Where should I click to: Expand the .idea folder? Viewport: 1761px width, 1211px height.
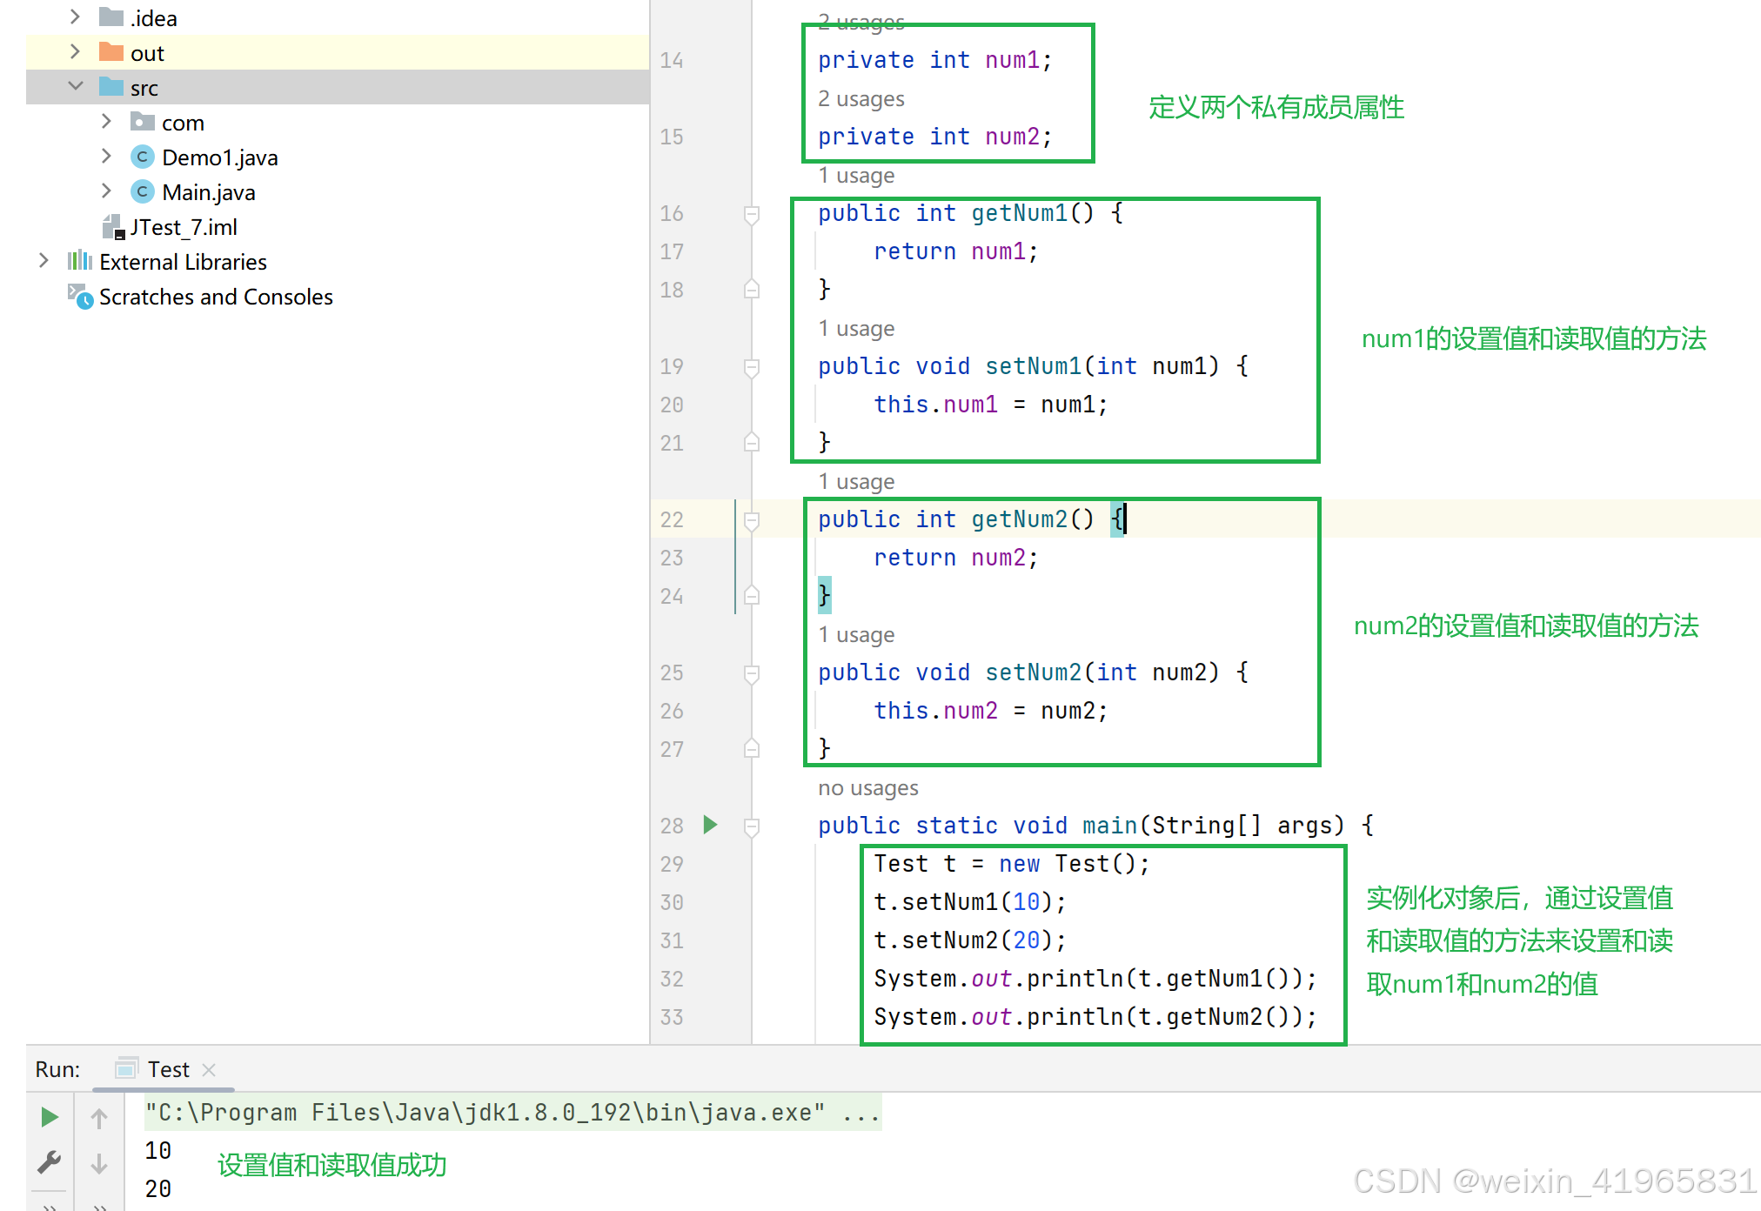76,17
